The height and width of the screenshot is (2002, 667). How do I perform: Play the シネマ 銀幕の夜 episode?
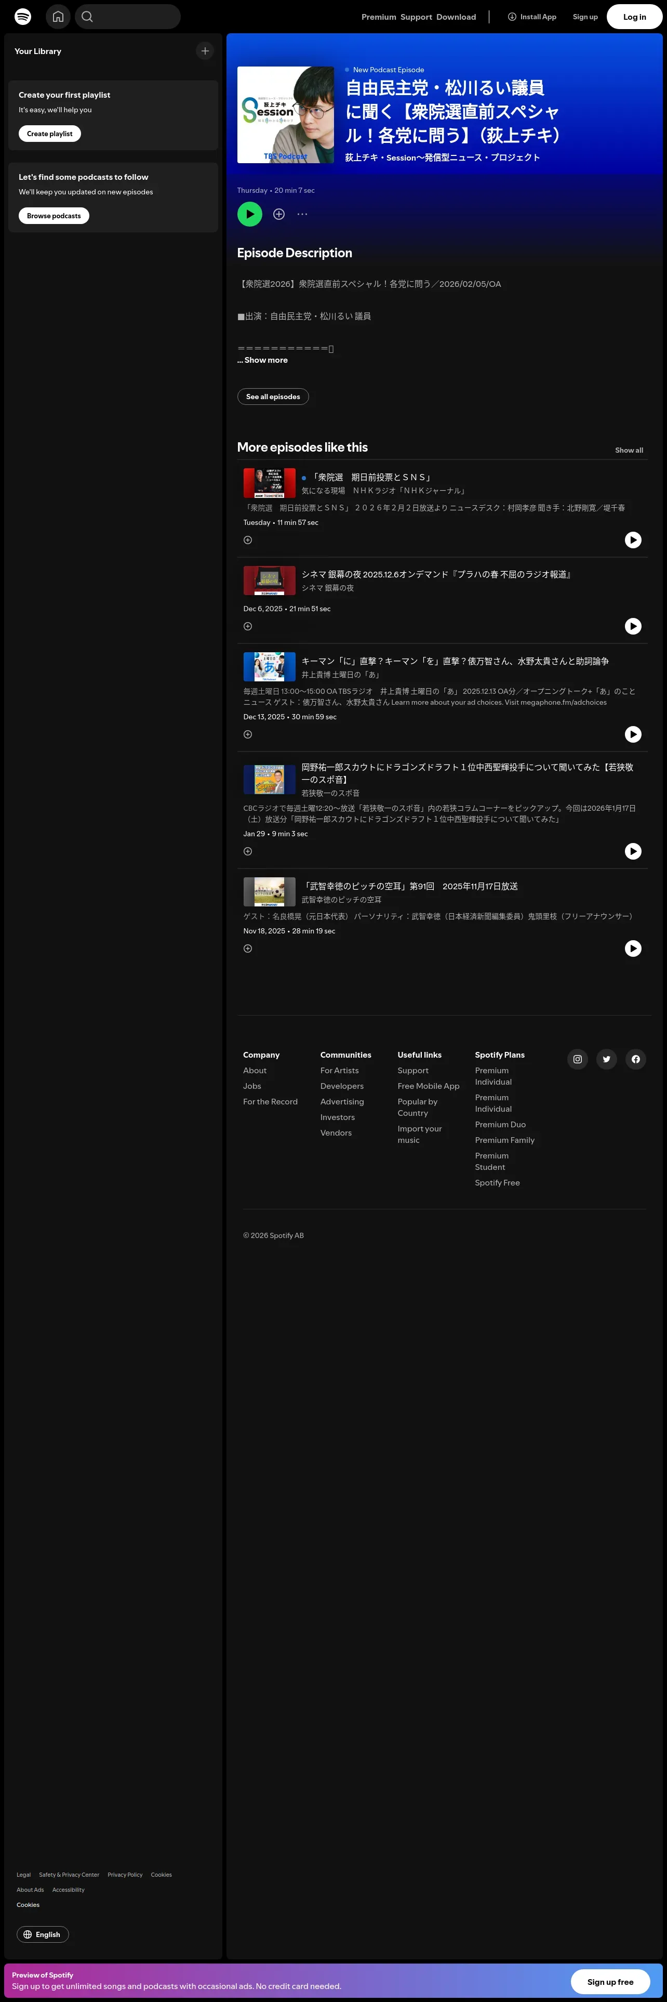point(634,626)
